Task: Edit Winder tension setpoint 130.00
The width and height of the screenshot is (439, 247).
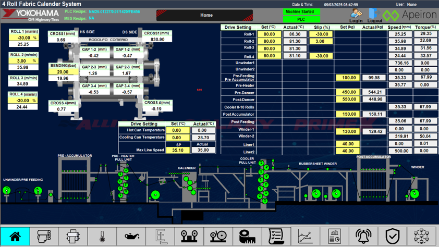Action: [x=347, y=131]
